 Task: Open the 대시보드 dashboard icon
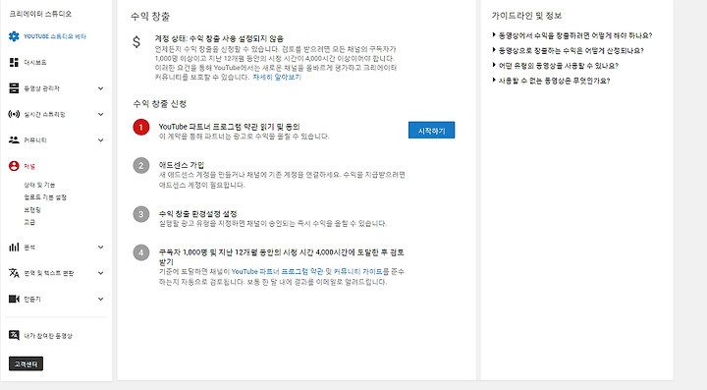click(14, 62)
